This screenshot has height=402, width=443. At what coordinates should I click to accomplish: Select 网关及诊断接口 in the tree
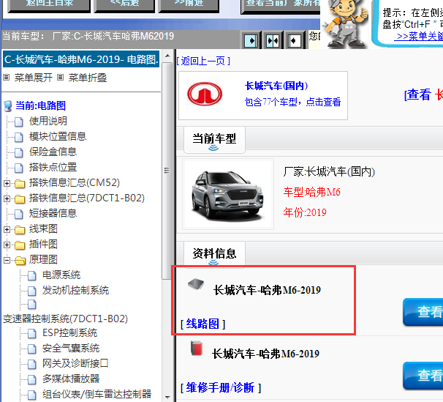coord(75,363)
